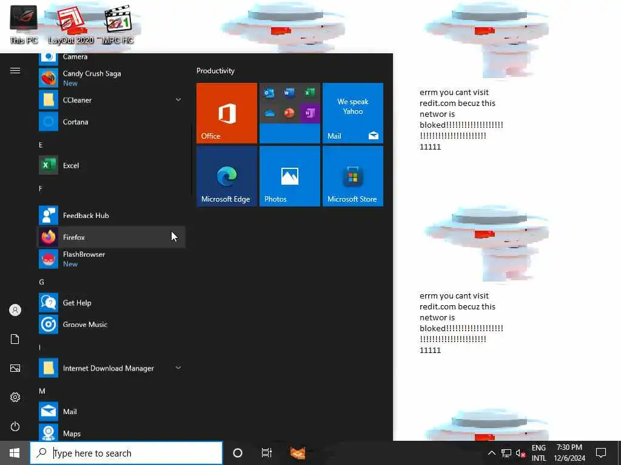This screenshot has height=465, width=621.
Task: Open the Photos tile
Action: [290, 176]
